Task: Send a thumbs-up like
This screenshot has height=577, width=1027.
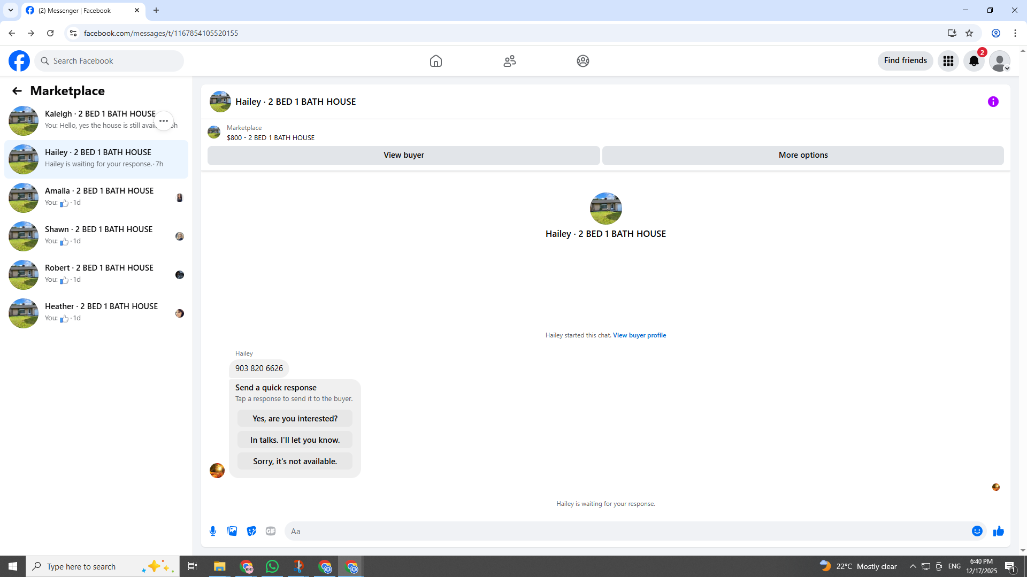Action: click(999, 531)
